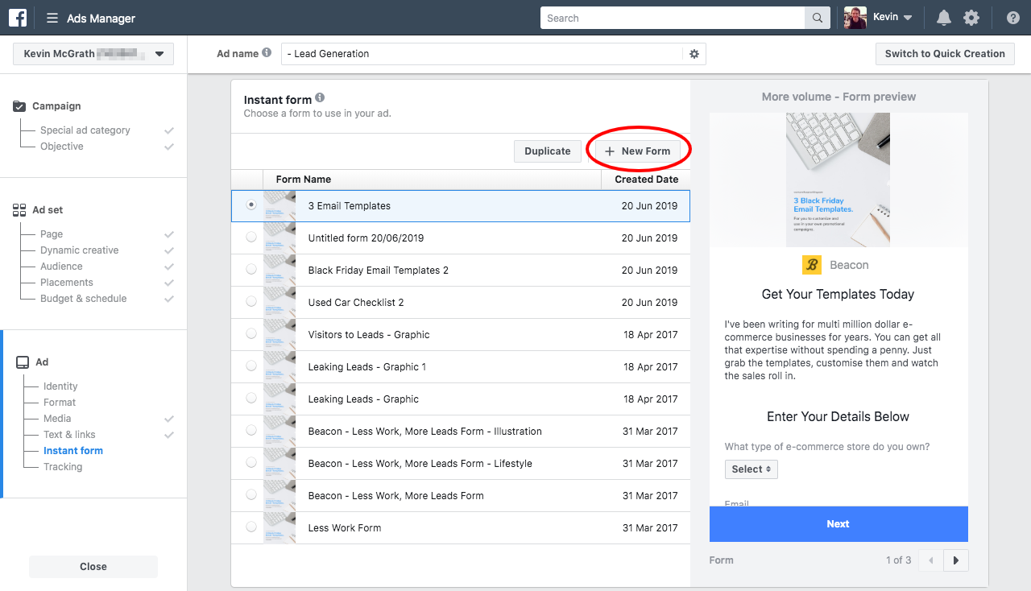Expand the Kevin McGrath account dropdown
This screenshot has height=591, width=1031.
(x=159, y=54)
